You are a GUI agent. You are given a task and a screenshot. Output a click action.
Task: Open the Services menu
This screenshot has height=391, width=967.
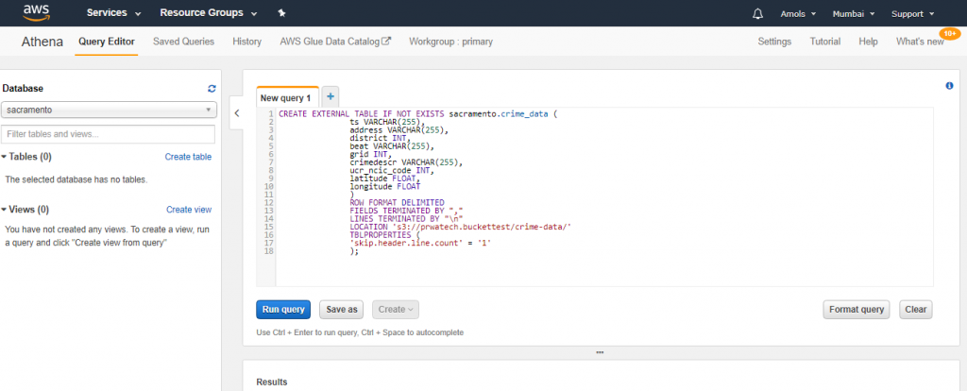tap(113, 13)
